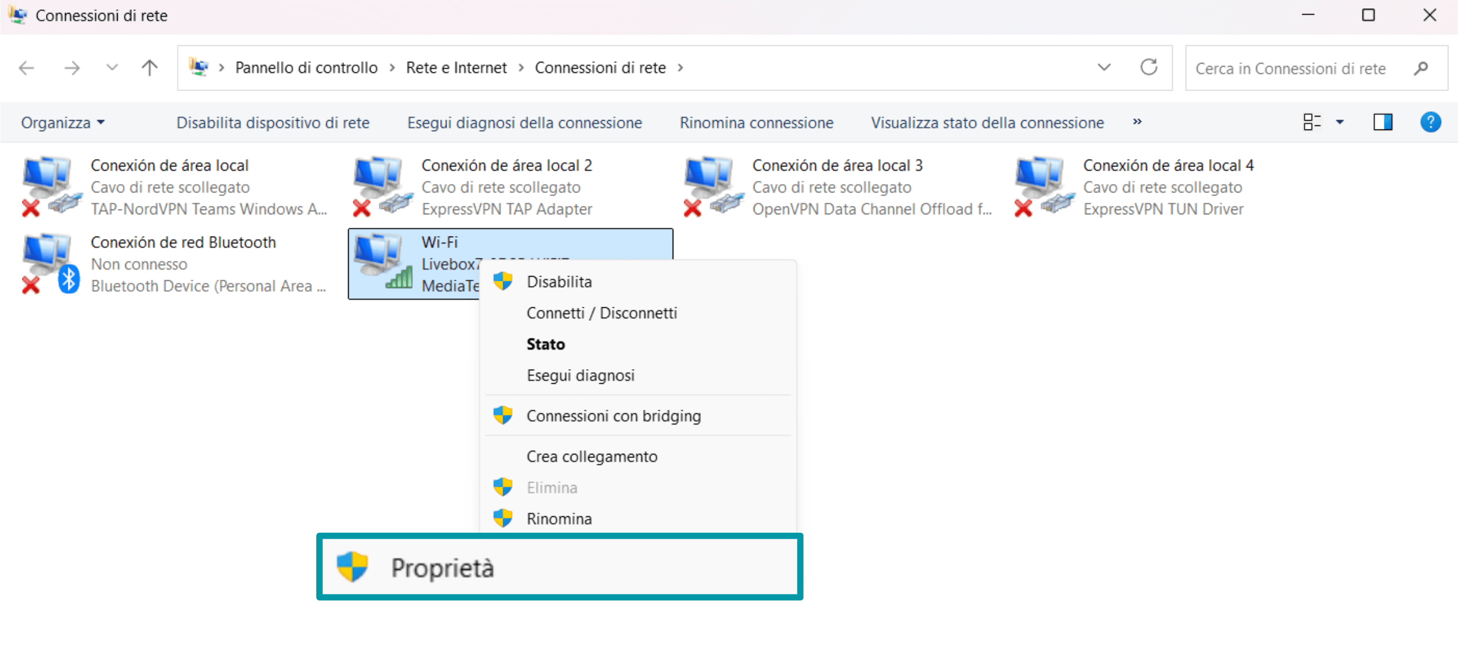Show more toolbar commands via the double chevron
The image size is (1459, 654).
pyautogui.click(x=1137, y=122)
